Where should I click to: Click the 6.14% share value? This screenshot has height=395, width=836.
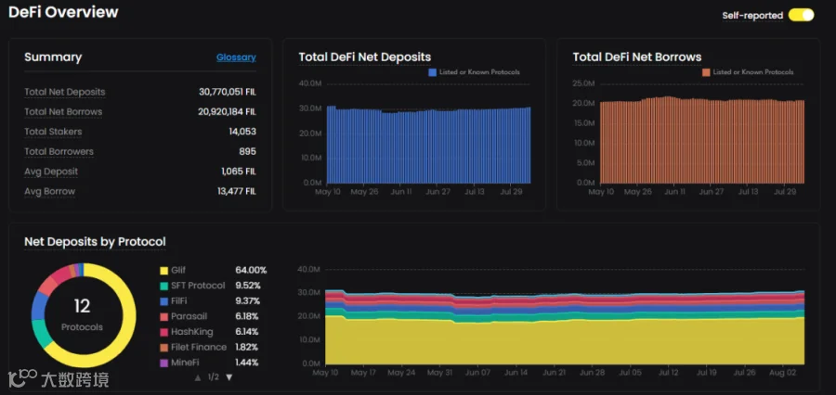tap(247, 332)
